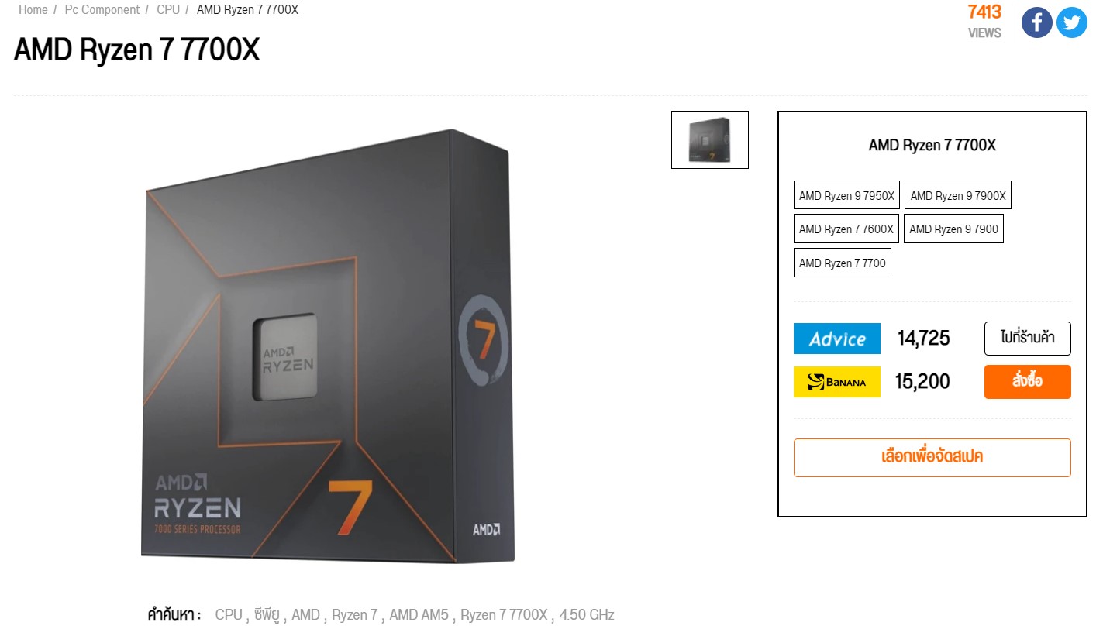Select the AMD Ryzen 9 7900X variant
The image size is (1103, 643).
tap(958, 195)
